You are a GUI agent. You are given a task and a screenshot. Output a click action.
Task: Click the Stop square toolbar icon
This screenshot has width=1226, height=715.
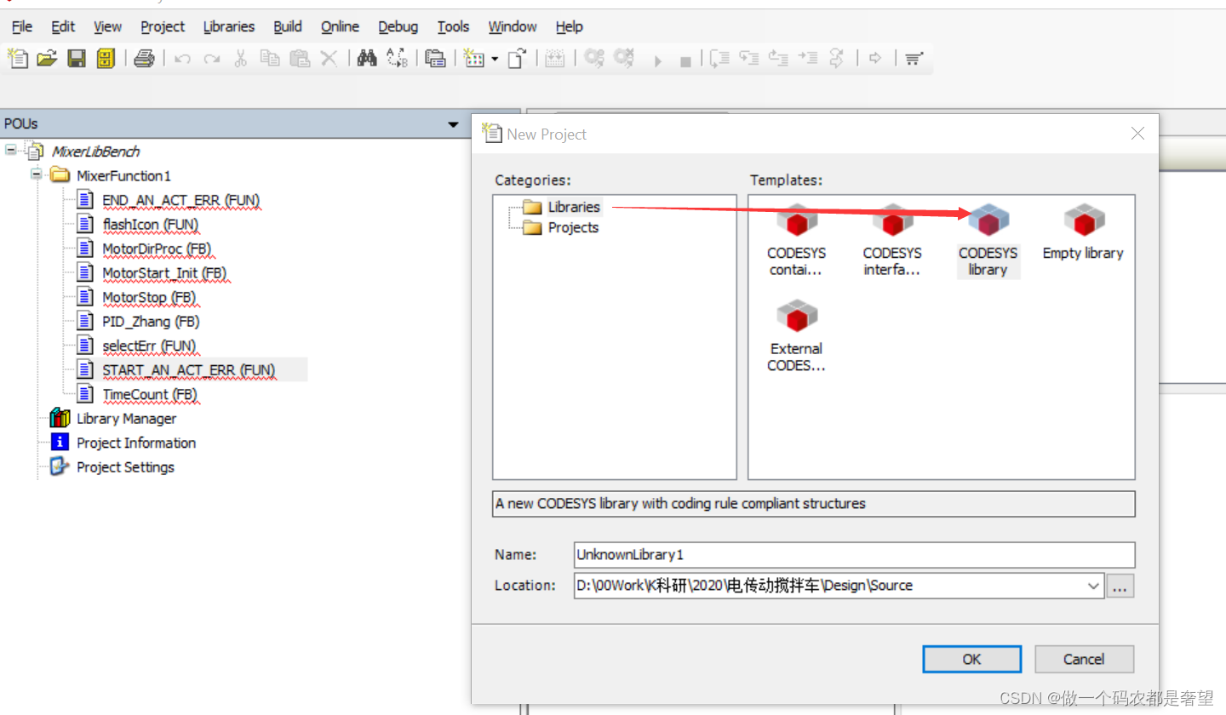[x=685, y=60]
